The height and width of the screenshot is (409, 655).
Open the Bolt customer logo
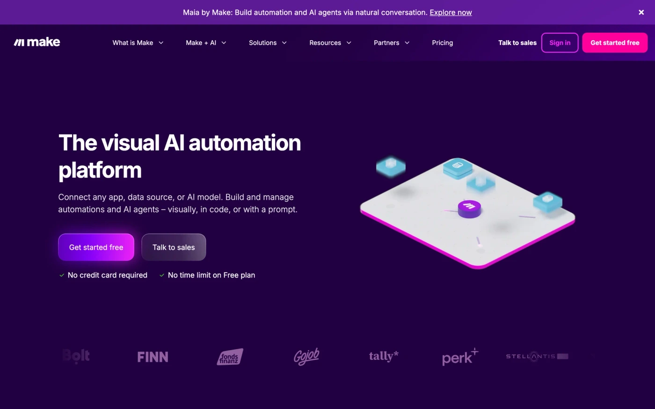(76, 356)
